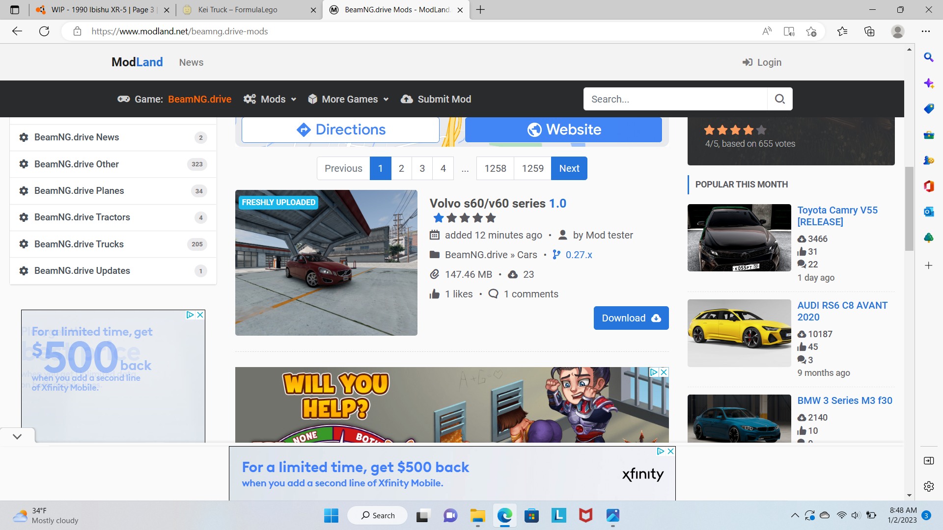Image resolution: width=943 pixels, height=530 pixels.
Task: Open Toyota Camry V55 release link
Action: [837, 216]
